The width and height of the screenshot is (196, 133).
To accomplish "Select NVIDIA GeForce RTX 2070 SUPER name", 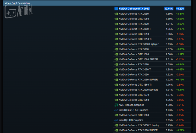I will pyautogui.click(x=138, y=90).
